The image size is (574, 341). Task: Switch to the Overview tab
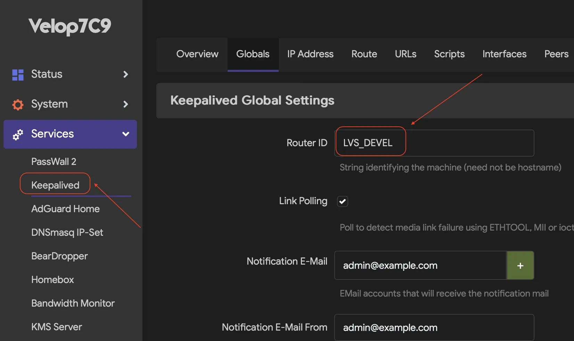(x=197, y=54)
